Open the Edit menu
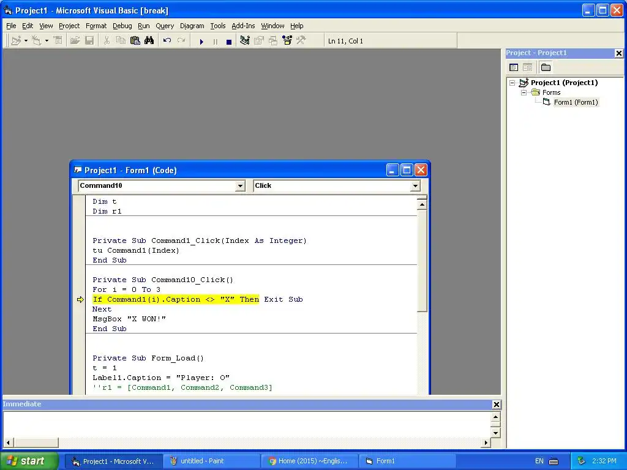Image resolution: width=627 pixels, height=470 pixels. pyautogui.click(x=28, y=26)
